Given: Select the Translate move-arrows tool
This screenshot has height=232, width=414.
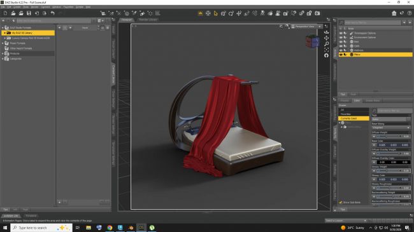Looking at the screenshot, I should point(239,13).
